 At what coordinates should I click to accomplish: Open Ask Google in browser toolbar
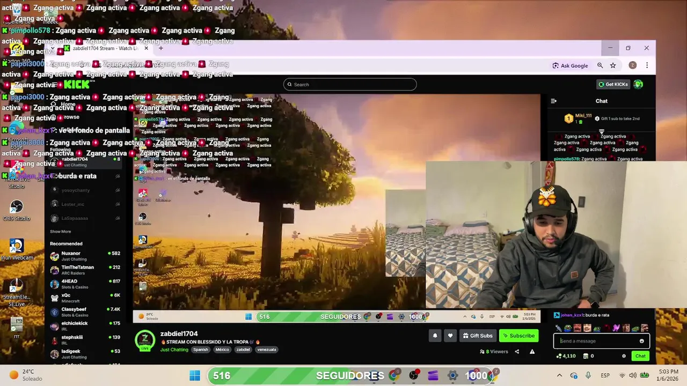(570, 65)
